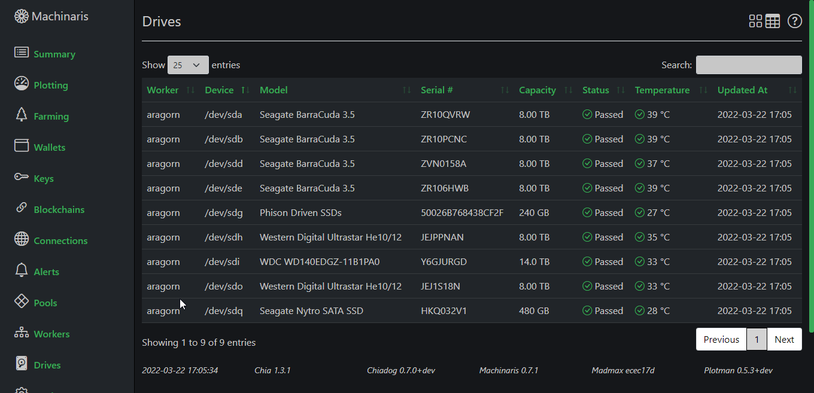Open Alerts link in sidebar
The width and height of the screenshot is (814, 393).
click(x=47, y=272)
